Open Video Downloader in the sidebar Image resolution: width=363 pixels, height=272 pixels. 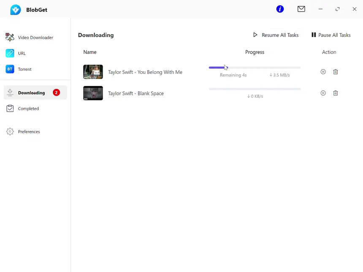click(35, 38)
